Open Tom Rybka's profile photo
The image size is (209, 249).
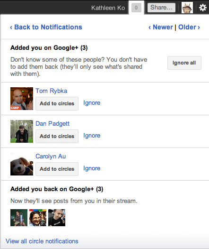click(x=22, y=99)
